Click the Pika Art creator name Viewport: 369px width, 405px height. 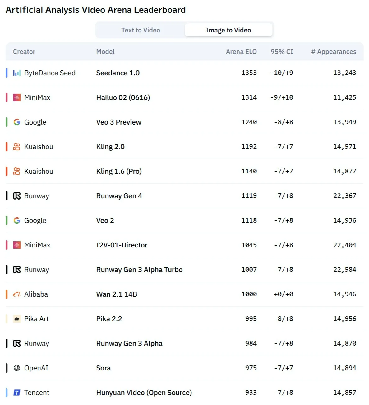[x=36, y=319]
